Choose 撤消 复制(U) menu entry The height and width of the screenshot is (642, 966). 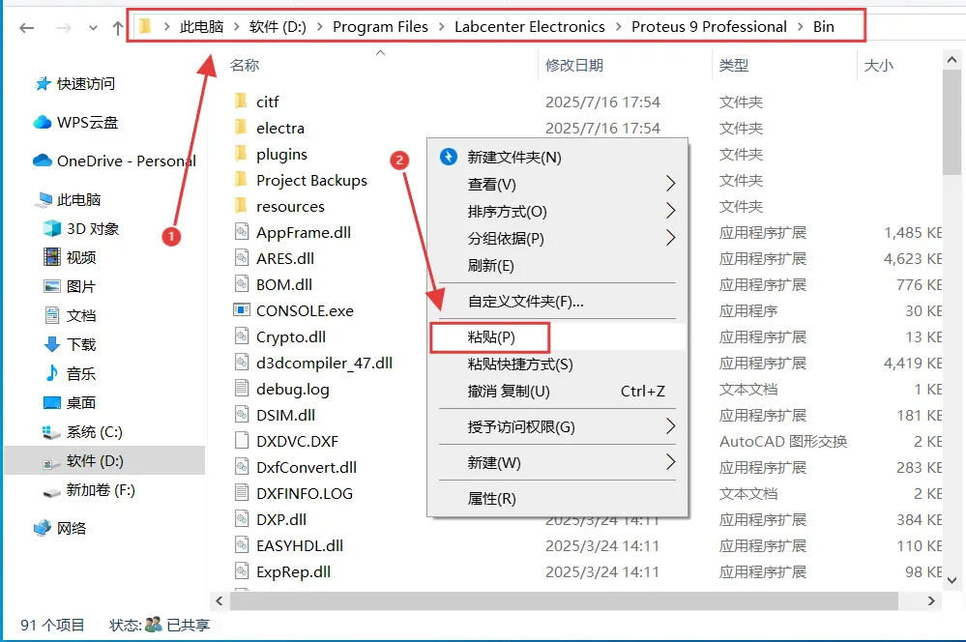(x=558, y=392)
